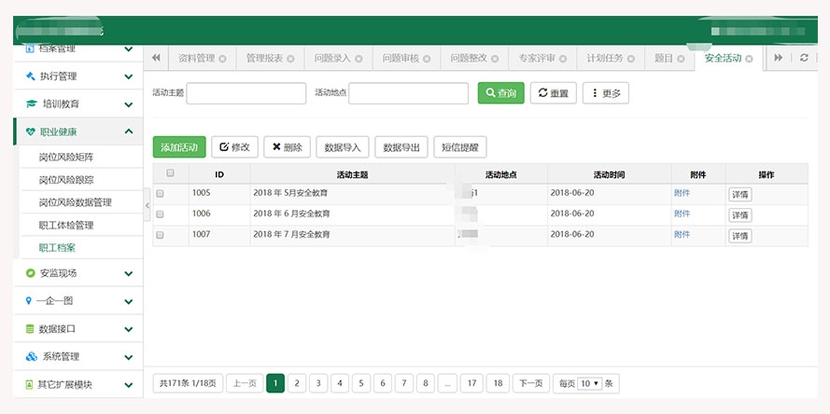Open the 岗位风险矩阵 submenu item

pyautogui.click(x=65, y=158)
